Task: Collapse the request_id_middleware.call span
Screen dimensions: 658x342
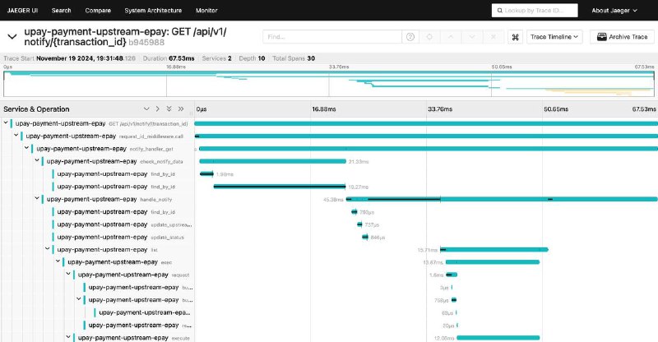Action: [16, 136]
